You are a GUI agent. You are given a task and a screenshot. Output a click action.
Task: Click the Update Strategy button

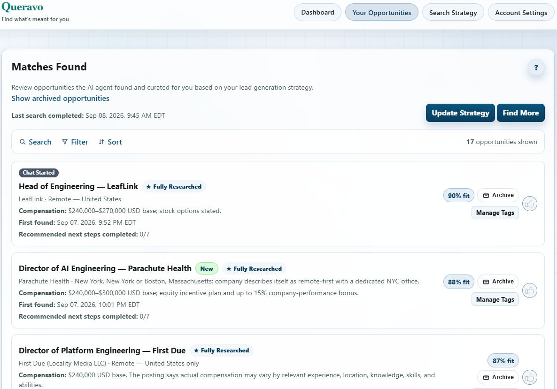pyautogui.click(x=460, y=113)
